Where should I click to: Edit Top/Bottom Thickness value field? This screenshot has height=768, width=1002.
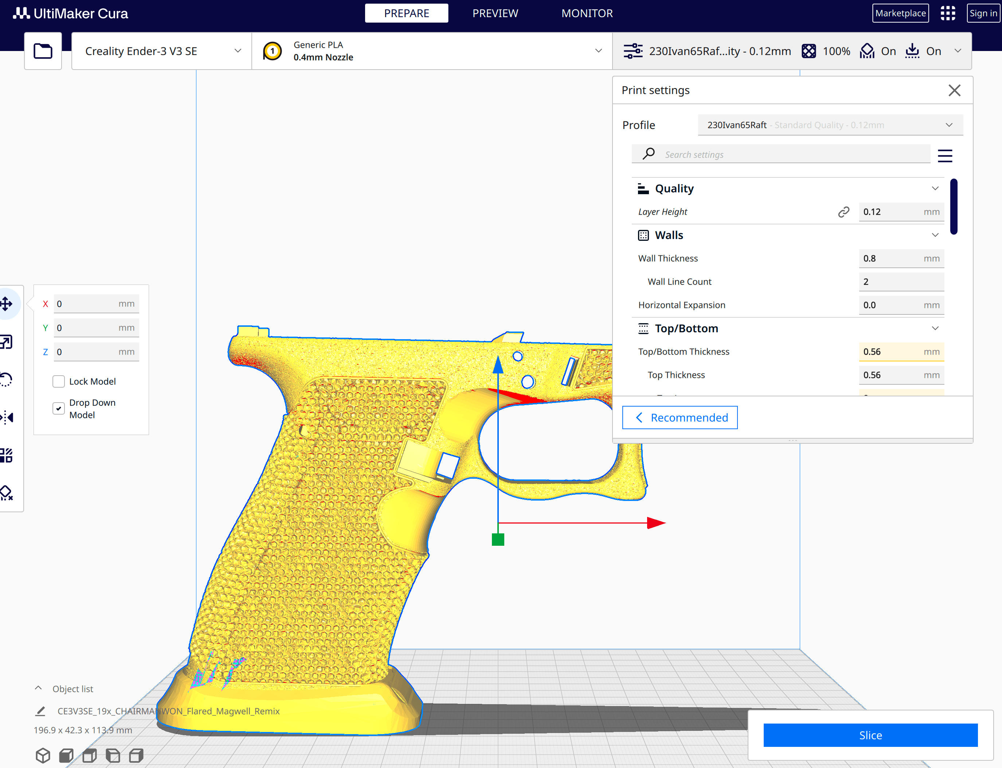tap(901, 352)
